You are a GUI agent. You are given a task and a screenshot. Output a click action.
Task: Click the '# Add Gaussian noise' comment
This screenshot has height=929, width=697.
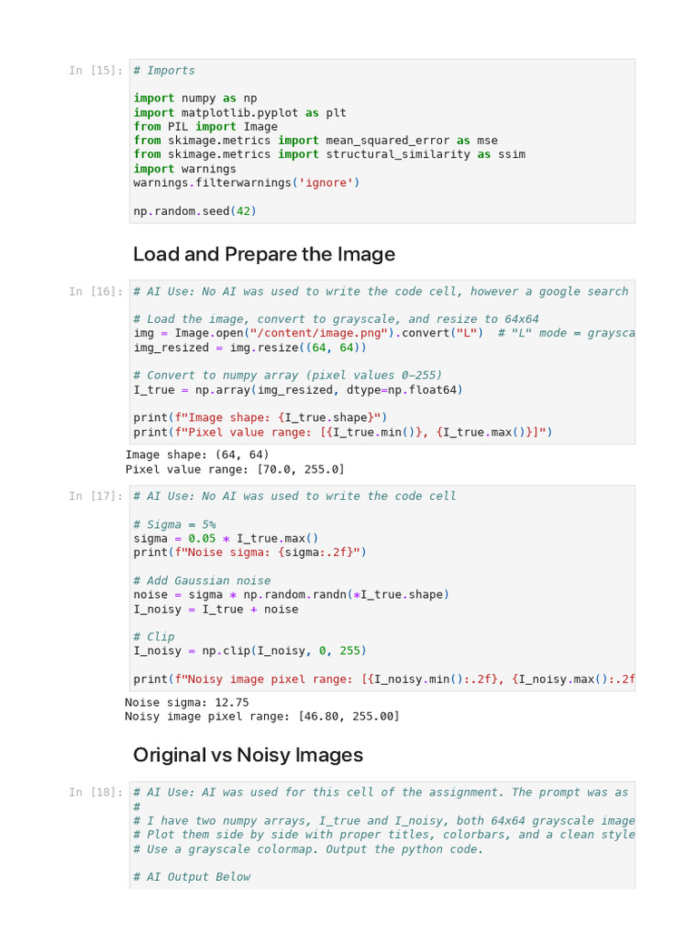pyautogui.click(x=202, y=581)
